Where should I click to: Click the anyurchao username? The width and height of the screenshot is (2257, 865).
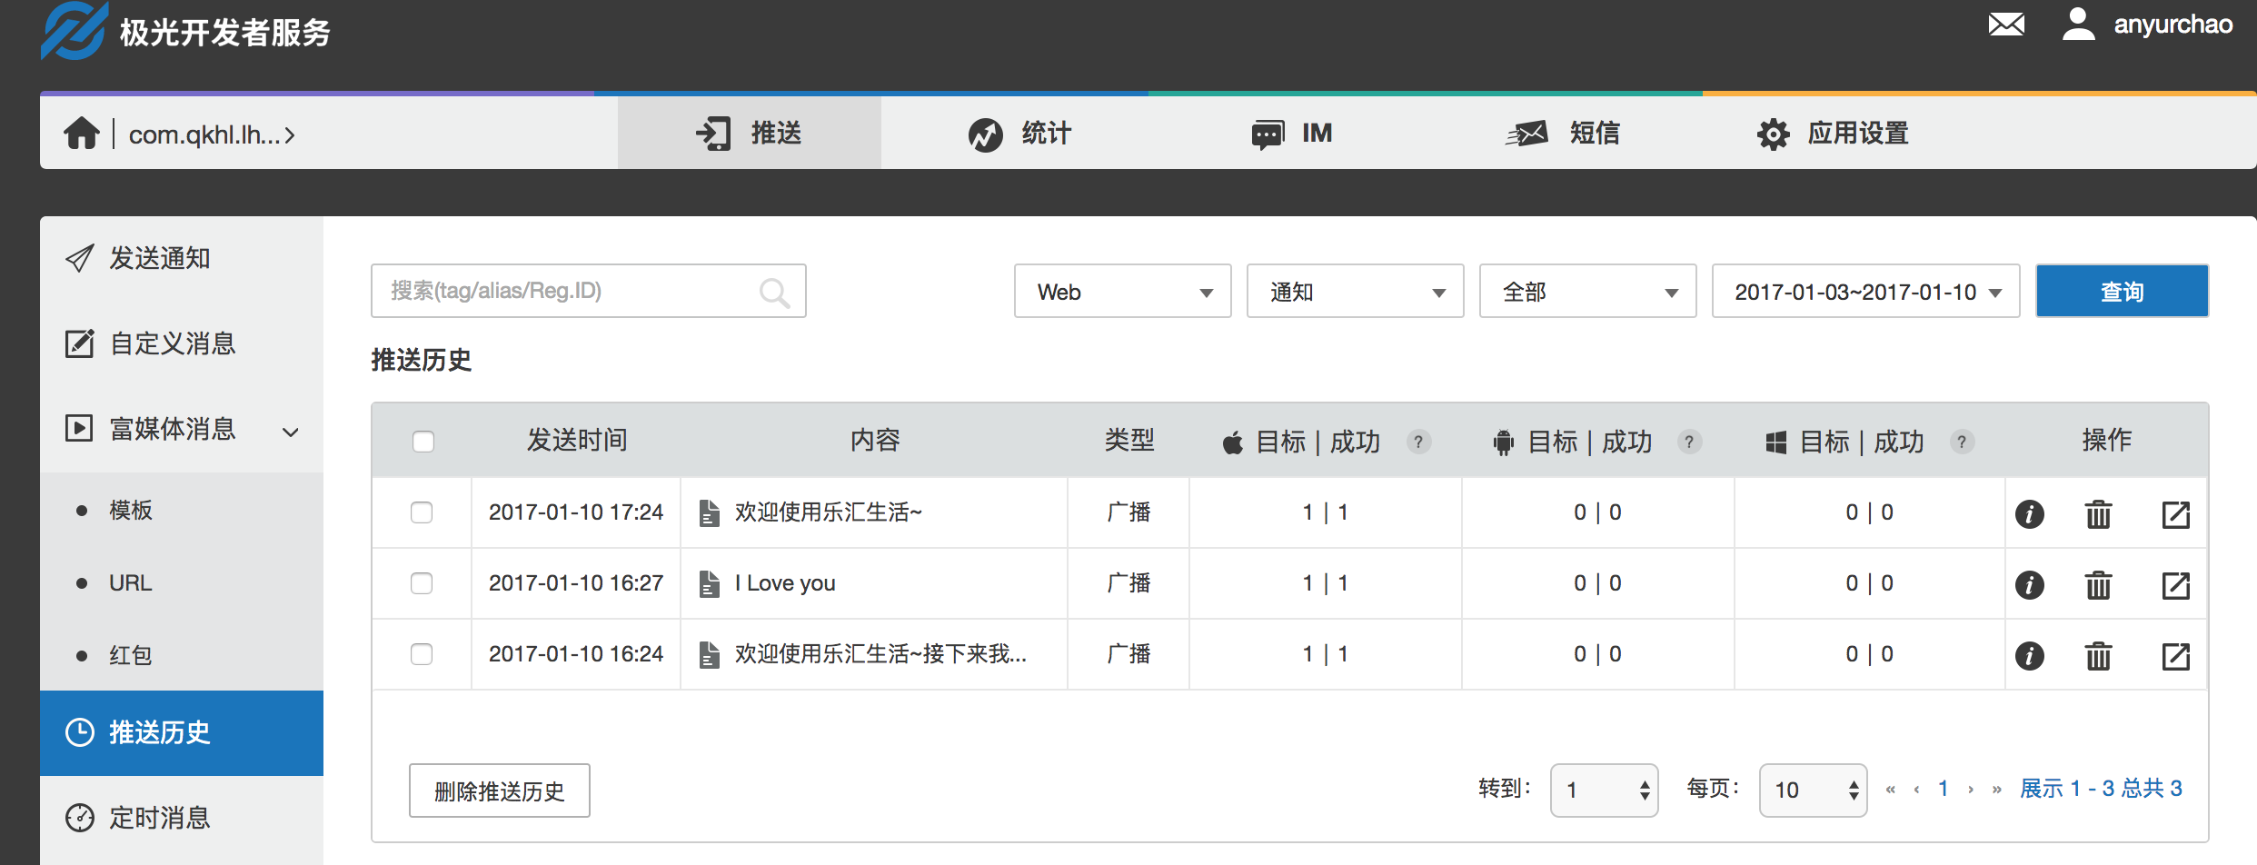tap(2172, 25)
